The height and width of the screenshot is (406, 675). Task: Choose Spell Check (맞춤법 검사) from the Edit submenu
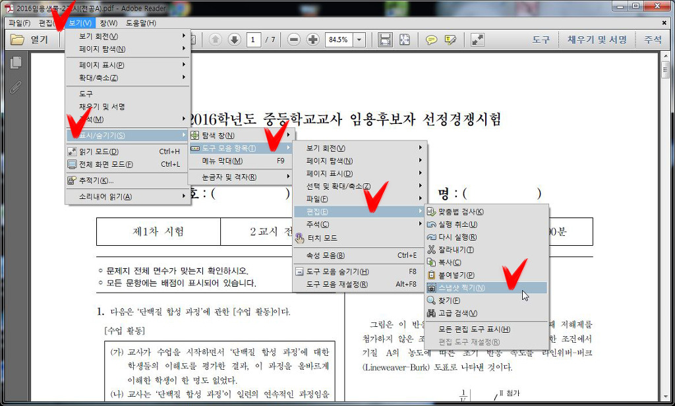(486, 212)
